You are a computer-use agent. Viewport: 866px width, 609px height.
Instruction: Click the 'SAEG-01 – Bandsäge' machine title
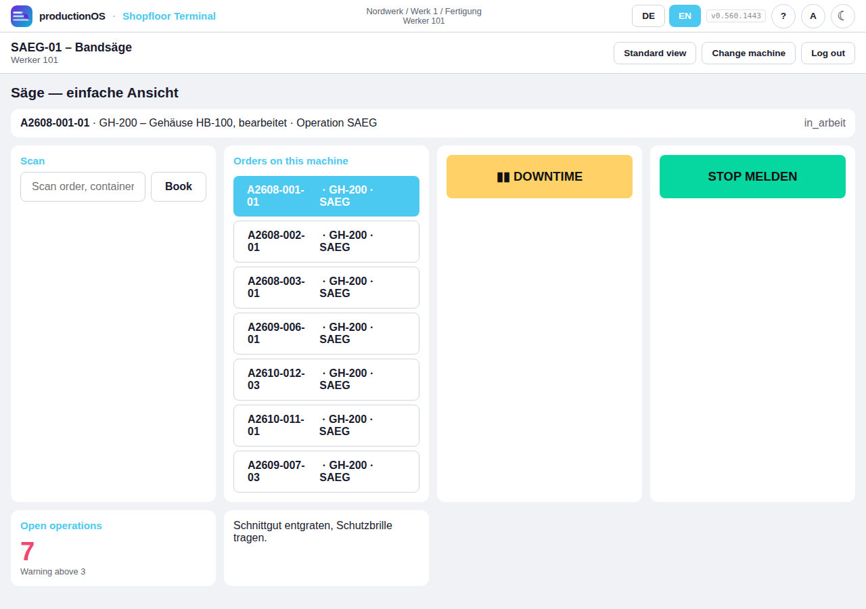point(71,47)
